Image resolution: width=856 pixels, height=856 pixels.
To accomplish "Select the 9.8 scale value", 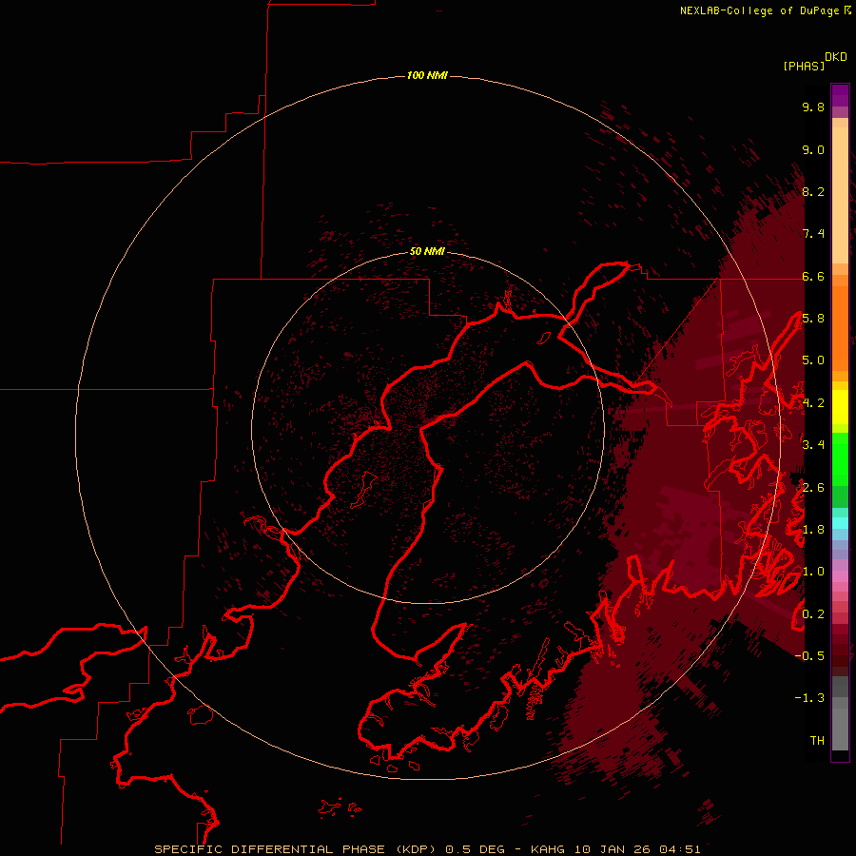I will [813, 107].
